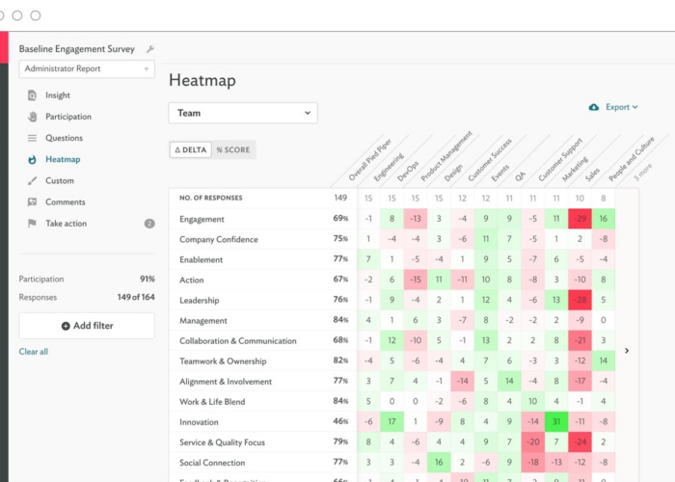The width and height of the screenshot is (675, 482).
Task: Open the Insight section
Action: click(58, 95)
